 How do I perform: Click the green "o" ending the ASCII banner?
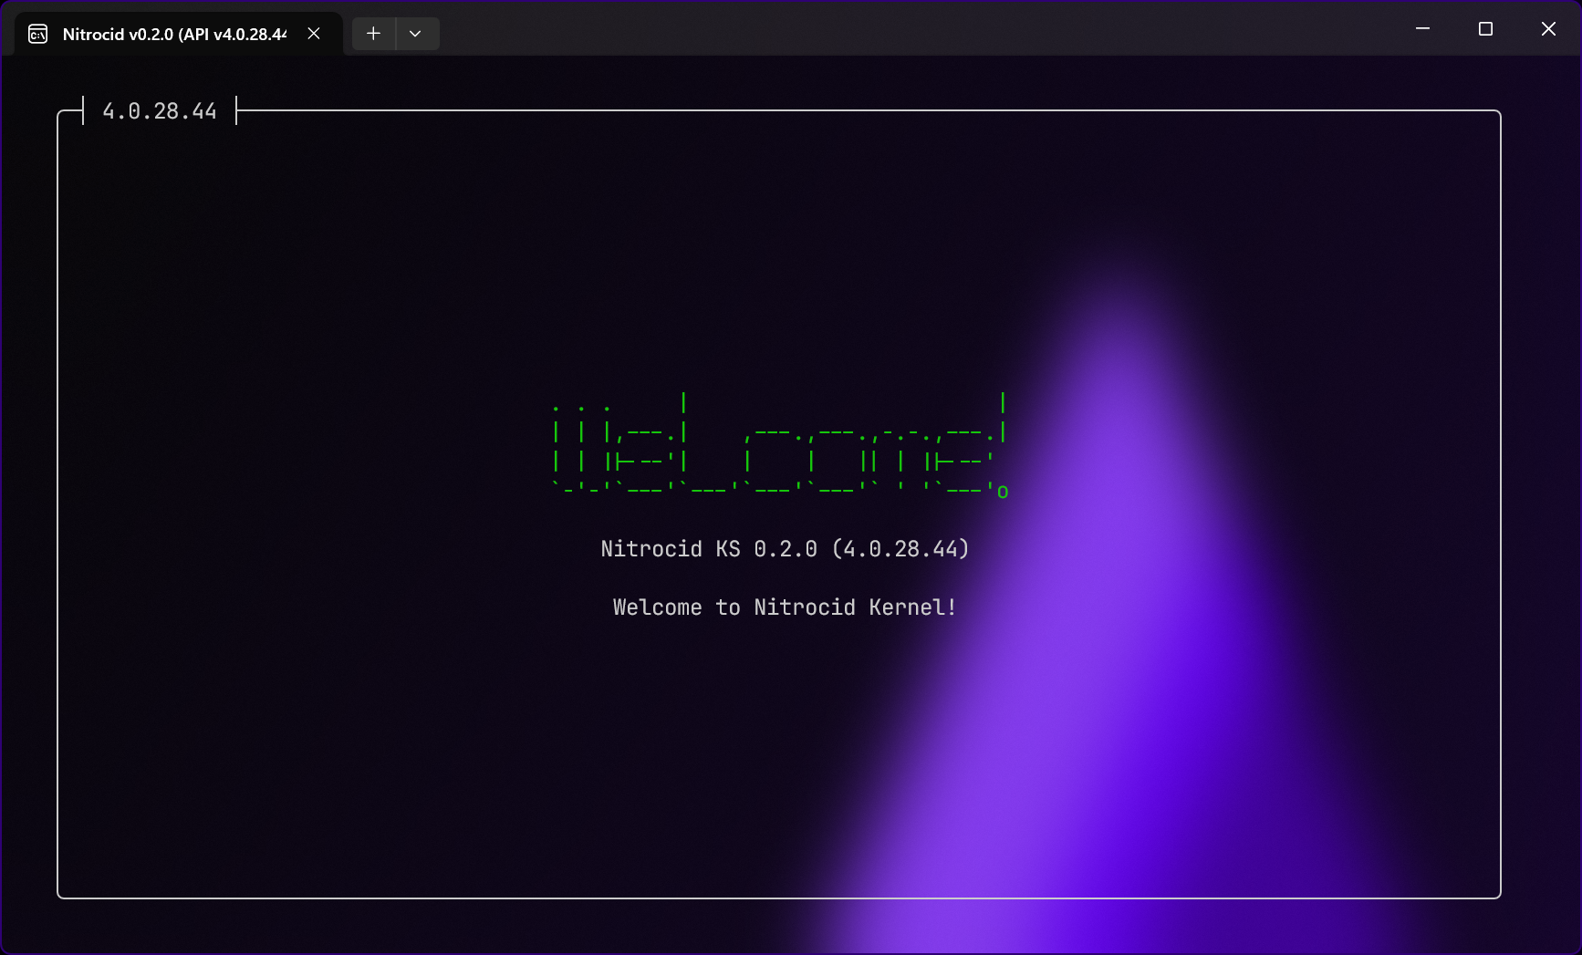[x=1003, y=493]
